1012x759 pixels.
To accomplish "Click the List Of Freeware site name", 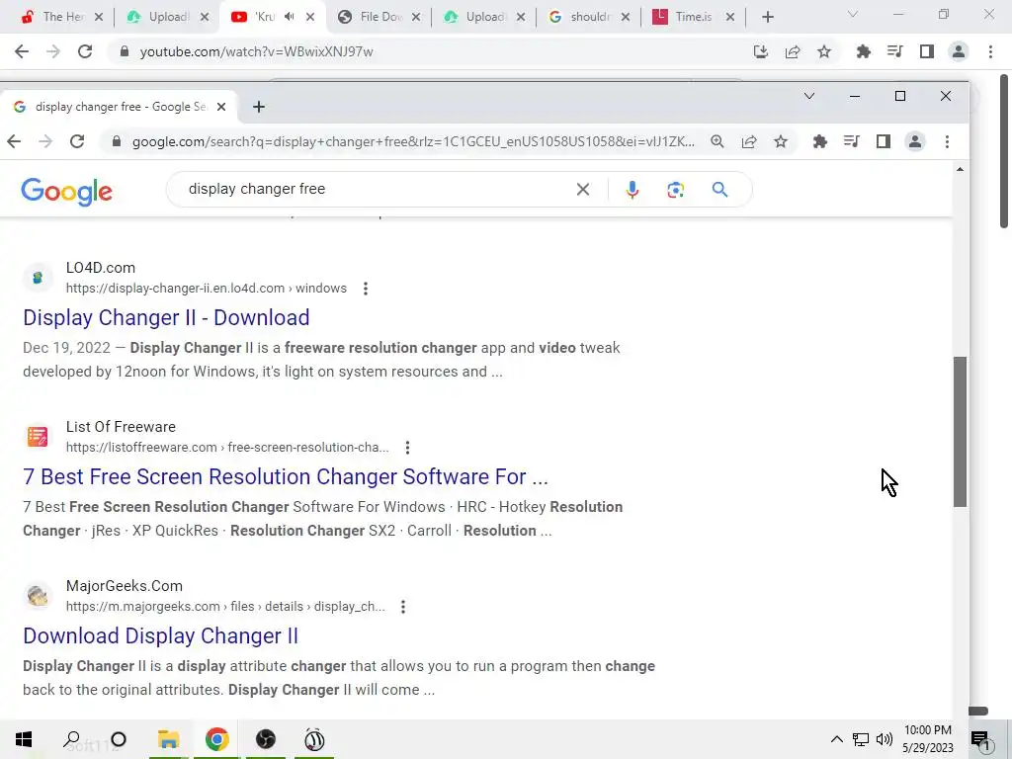I will [121, 427].
